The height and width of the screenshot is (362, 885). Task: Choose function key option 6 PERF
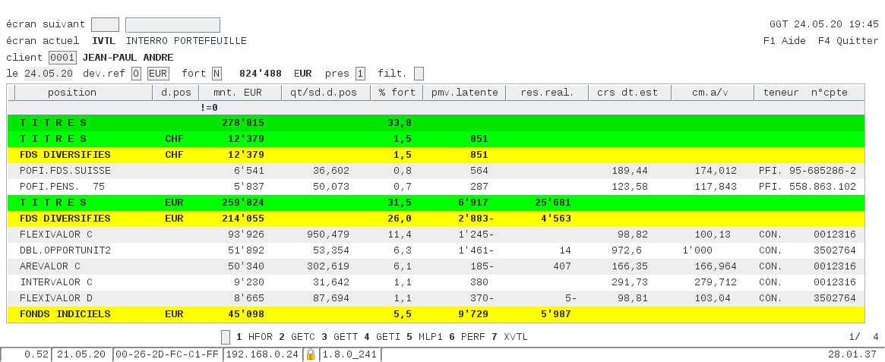pos(466,337)
